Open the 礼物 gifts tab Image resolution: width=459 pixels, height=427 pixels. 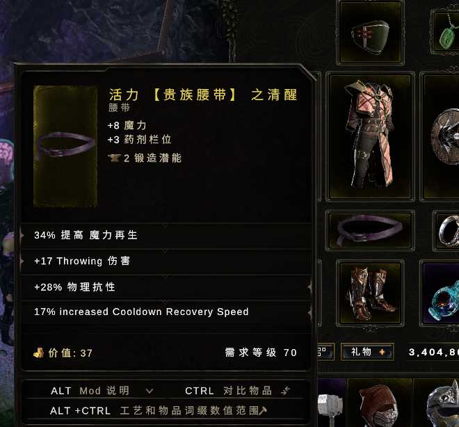[x=368, y=351]
